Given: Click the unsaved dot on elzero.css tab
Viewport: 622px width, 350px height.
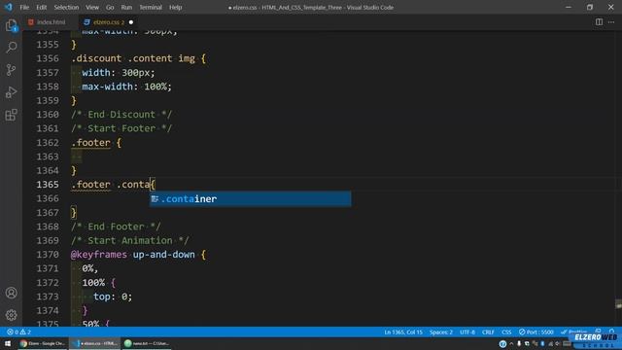Looking at the screenshot, I should click(131, 22).
